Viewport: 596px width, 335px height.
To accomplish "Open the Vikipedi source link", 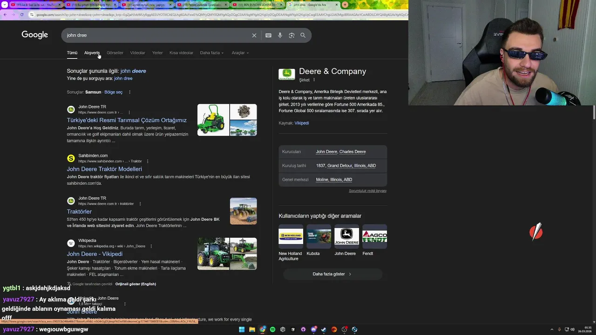I will coord(302,123).
